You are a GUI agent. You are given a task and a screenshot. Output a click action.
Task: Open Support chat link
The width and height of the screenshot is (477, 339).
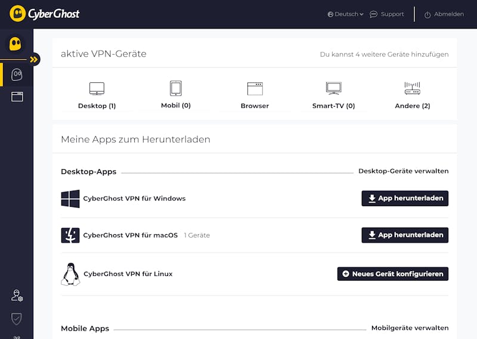(x=386, y=14)
